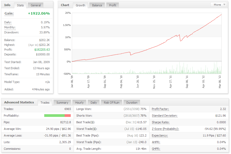Click the Profit Factor label
The height and width of the screenshot is (154, 231).
pos(160,109)
